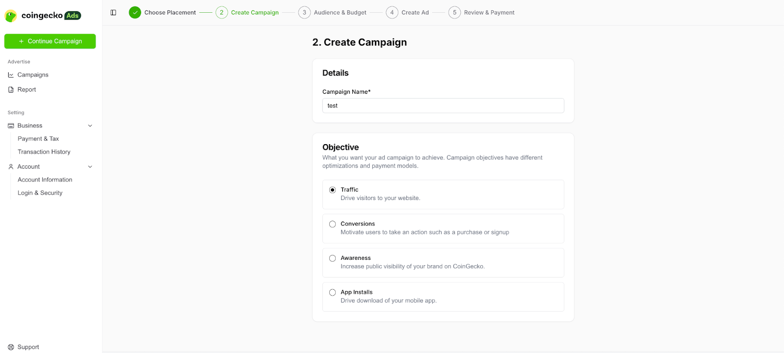The image size is (784, 353).
Task: Click 'Increase public visibility of your brand' text
Action: click(x=413, y=267)
